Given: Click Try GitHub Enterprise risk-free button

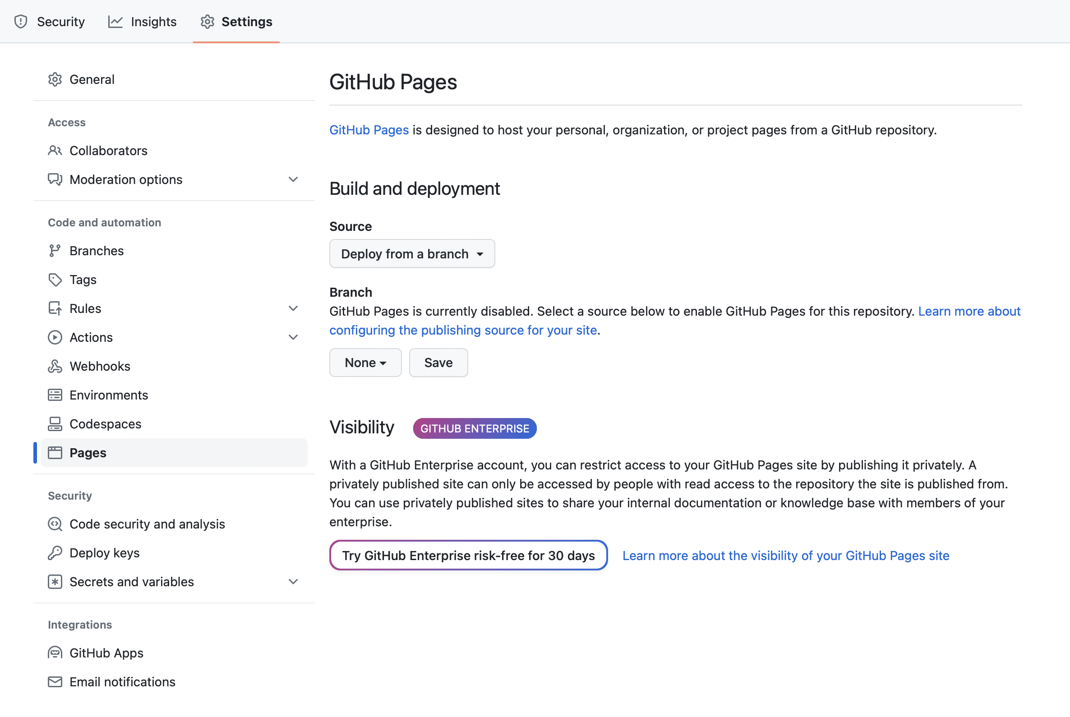Looking at the screenshot, I should click(468, 556).
